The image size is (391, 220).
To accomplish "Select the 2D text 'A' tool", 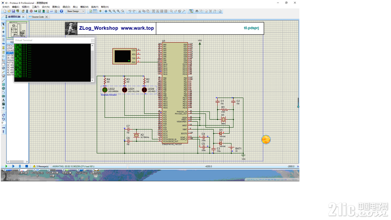I will (x=3, y=100).
